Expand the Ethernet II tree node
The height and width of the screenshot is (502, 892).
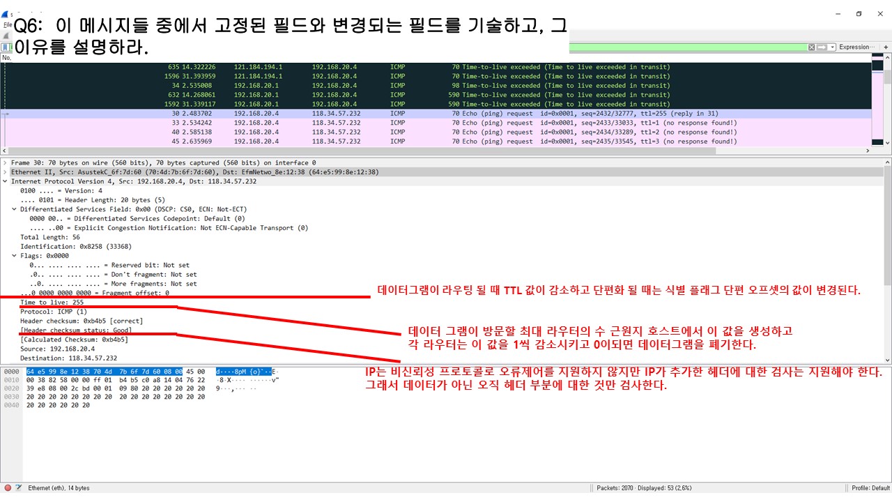tap(5, 172)
